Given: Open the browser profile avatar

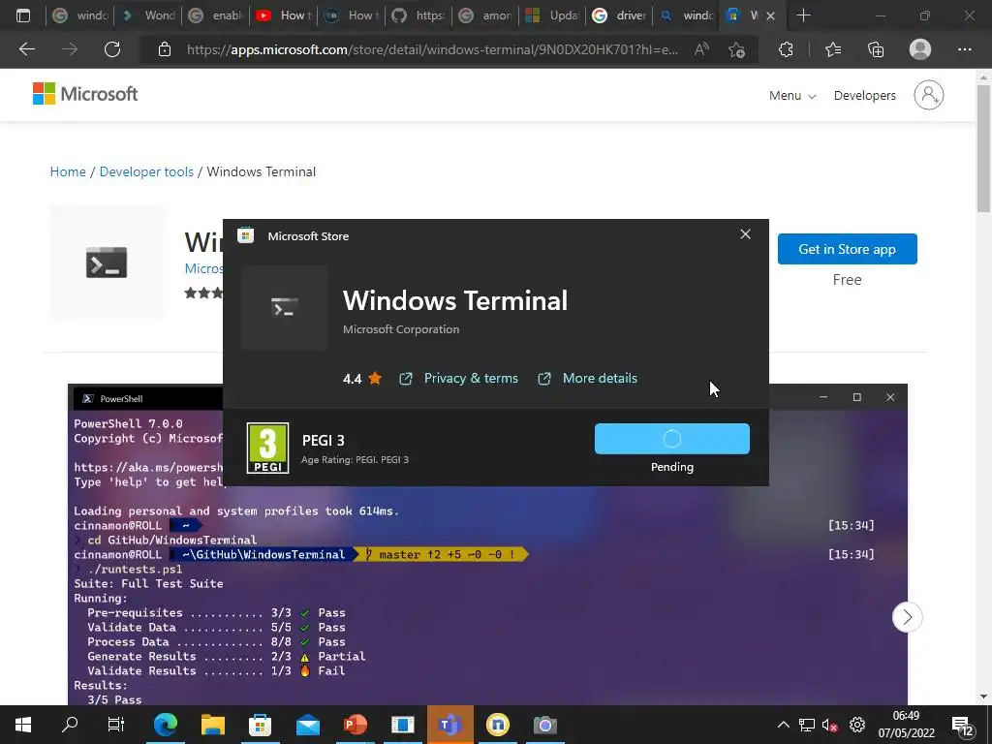Looking at the screenshot, I should (x=920, y=49).
